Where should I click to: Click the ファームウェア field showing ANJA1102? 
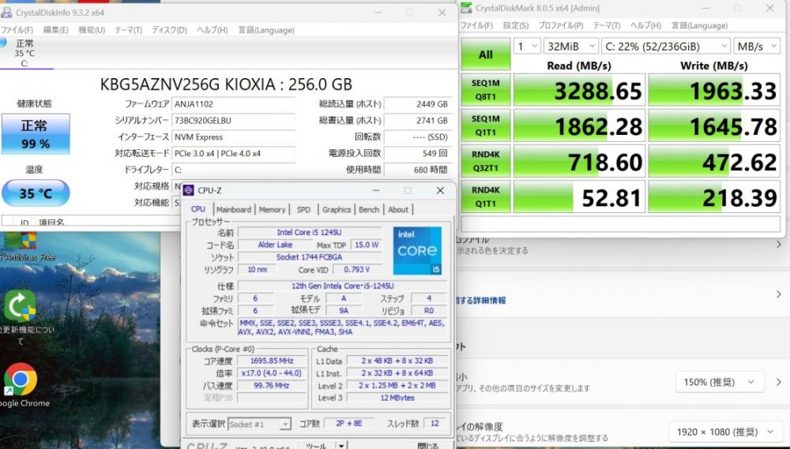[x=233, y=104]
